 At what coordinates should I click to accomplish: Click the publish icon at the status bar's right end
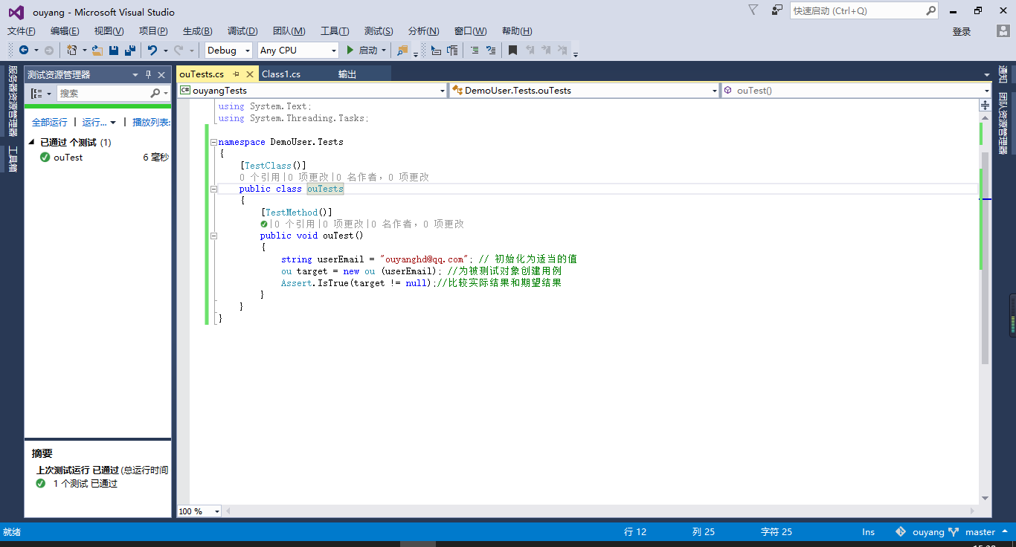[x=1005, y=532]
